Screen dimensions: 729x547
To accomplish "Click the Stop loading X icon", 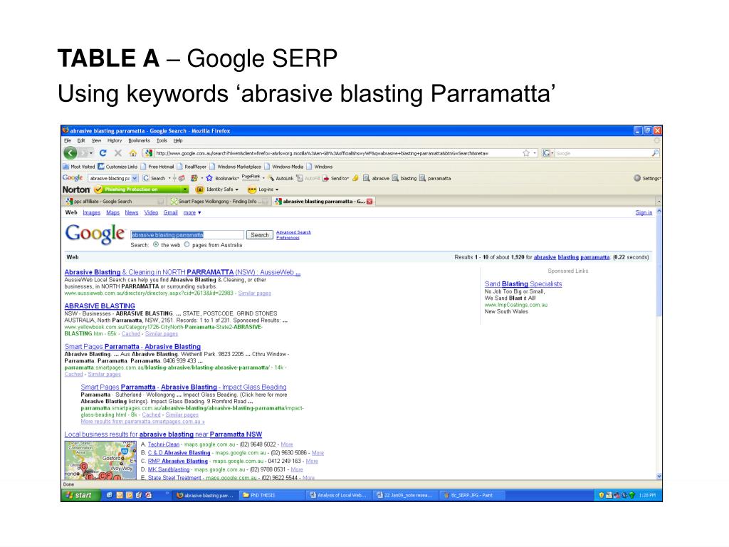I will [118, 152].
